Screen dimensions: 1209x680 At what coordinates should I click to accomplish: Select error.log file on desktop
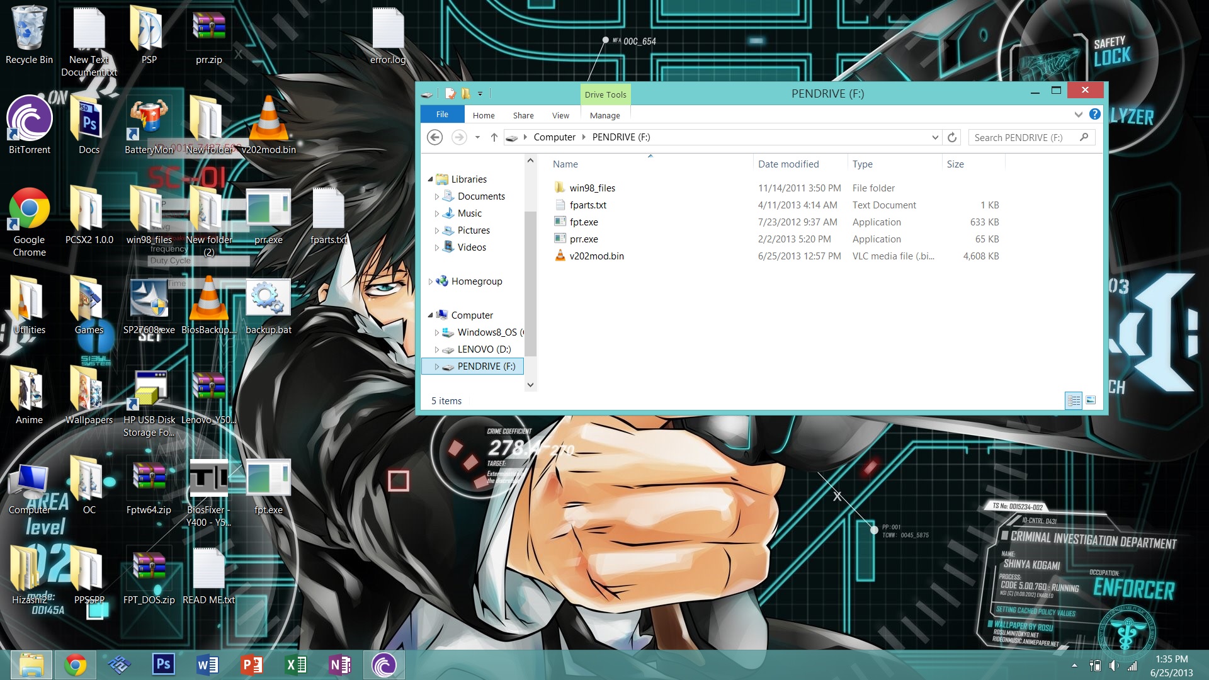point(388,35)
